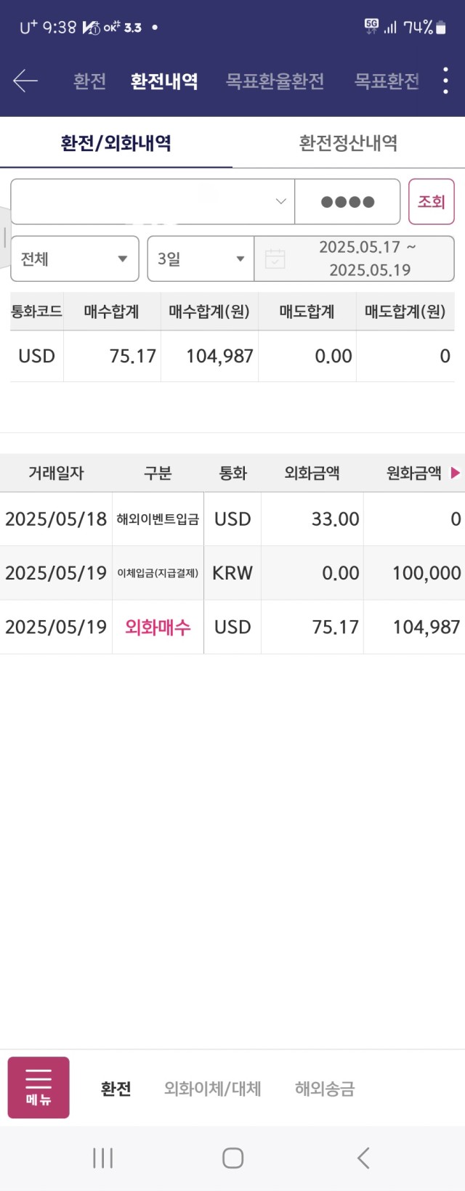Tap the pink arrow beside 원화금액

pos(456,473)
